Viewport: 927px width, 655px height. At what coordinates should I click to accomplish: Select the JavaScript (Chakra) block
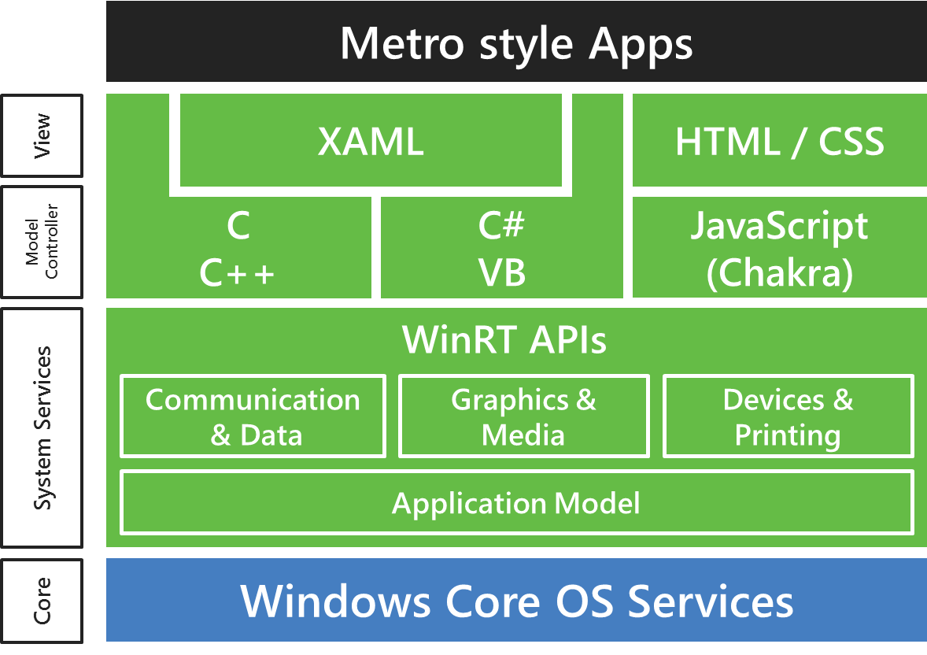click(x=779, y=248)
